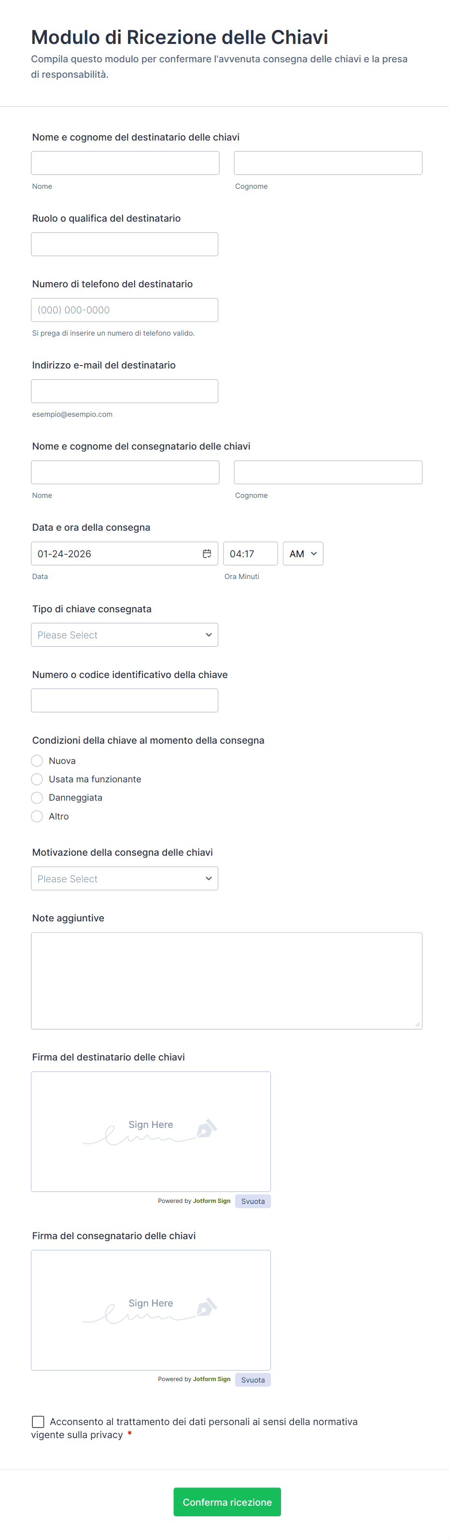Pick the Altro condition option

point(37,816)
